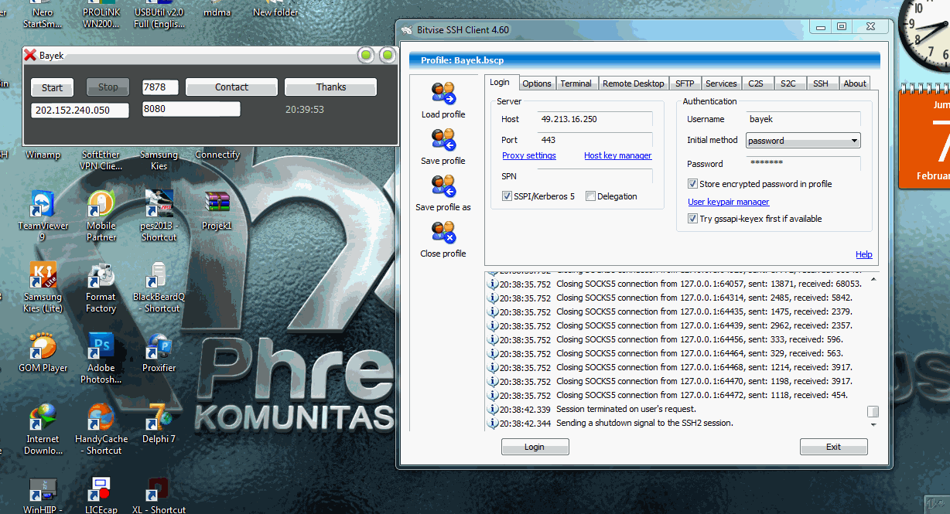Screen dimensions: 950x514
Task: Open the Remote Desktop tab
Action: [x=633, y=83]
